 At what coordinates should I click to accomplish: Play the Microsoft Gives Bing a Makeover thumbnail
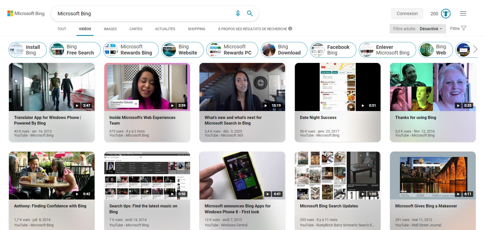pyautogui.click(x=433, y=176)
